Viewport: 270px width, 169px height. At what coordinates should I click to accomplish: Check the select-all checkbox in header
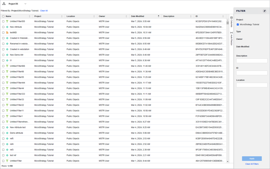coord(3,16)
